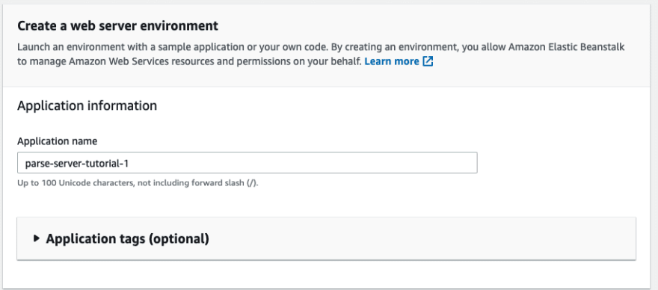
Task: Click the words Amazon Elastic Beanstalk in the description
Action: [x=566, y=47]
